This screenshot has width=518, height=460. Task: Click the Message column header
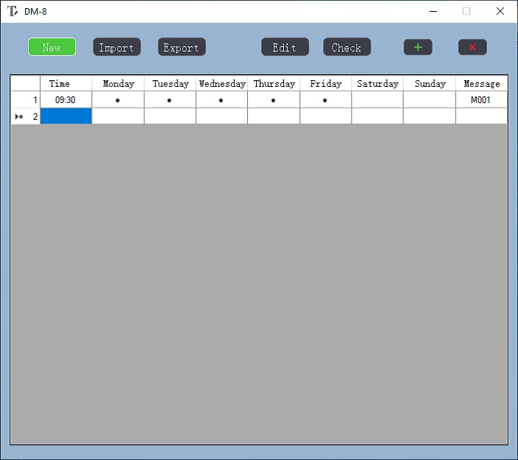coord(481,84)
